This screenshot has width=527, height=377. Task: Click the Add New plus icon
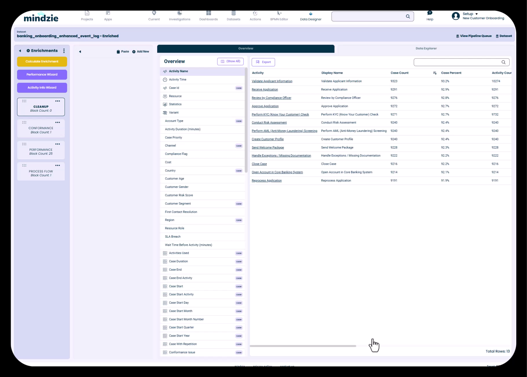(x=134, y=52)
